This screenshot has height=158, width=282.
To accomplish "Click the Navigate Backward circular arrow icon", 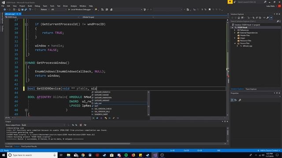I will 5,10.
